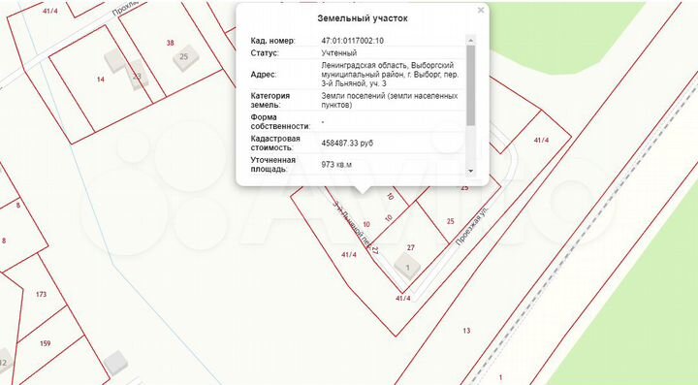Select unlabeled gray building below parcel 159
The image size is (698, 385).
click(x=116, y=363)
